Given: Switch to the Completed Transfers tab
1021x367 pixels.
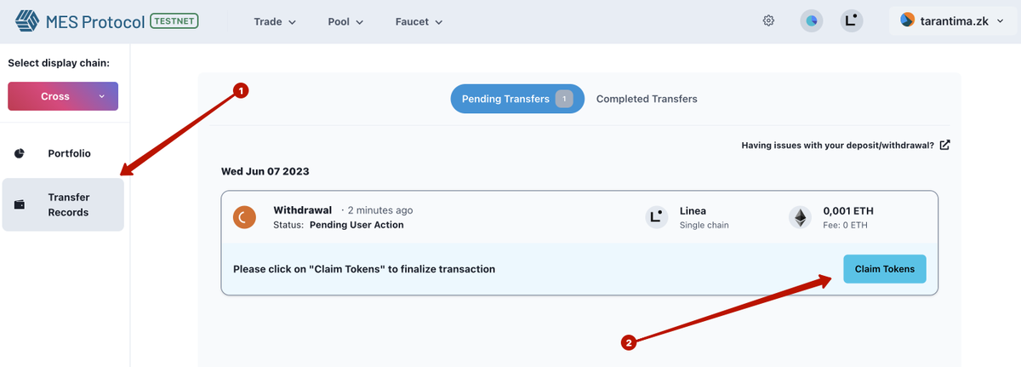Looking at the screenshot, I should point(647,99).
